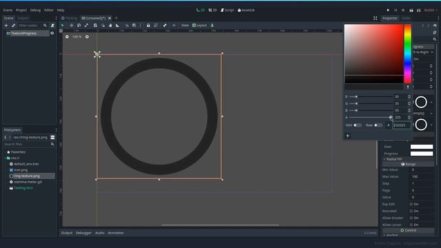This screenshot has width=441, height=248.
Task: Toggle grid snap icon
Action: (x=134, y=25)
